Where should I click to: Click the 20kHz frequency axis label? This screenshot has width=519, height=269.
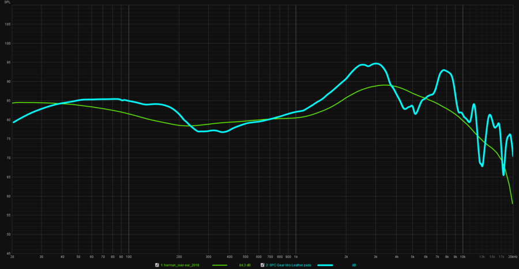pyautogui.click(x=513, y=257)
